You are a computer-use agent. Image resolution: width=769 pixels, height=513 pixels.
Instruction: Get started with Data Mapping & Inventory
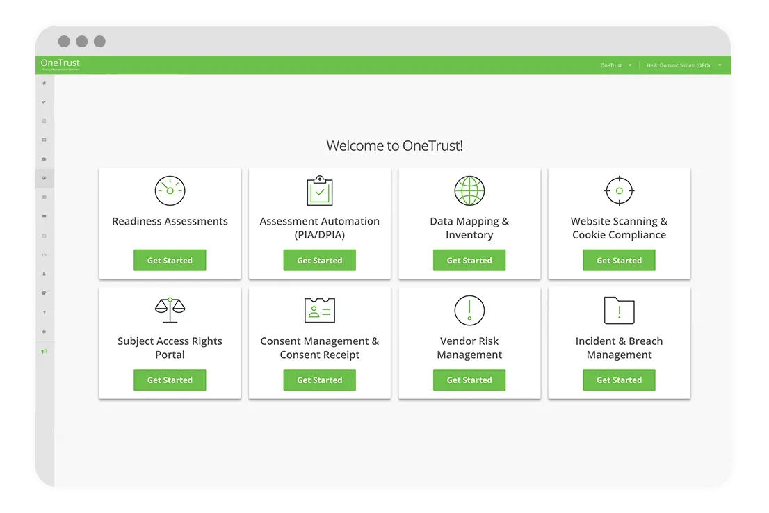(x=469, y=260)
